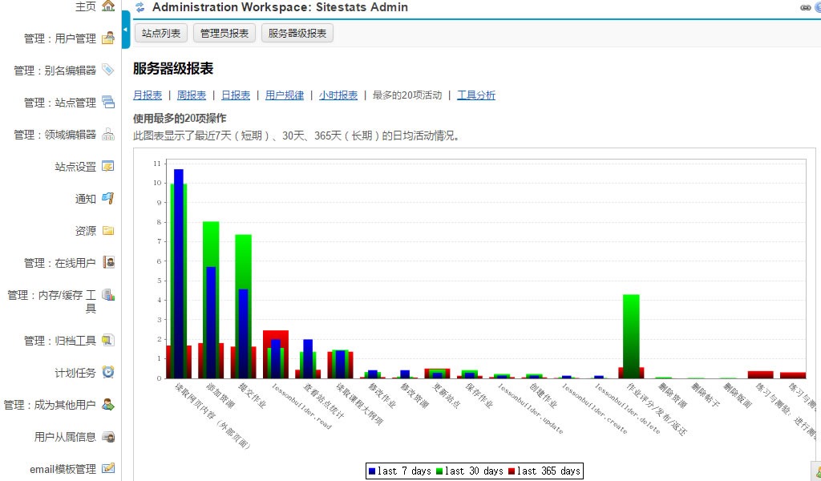Click the 通知 announcement icon
Viewport: 821px width, 481px height.
pos(108,199)
